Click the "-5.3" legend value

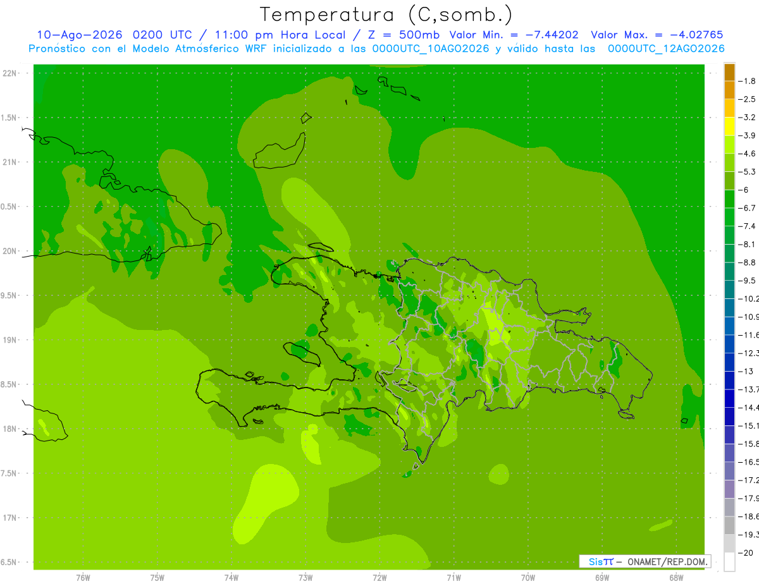click(x=746, y=172)
